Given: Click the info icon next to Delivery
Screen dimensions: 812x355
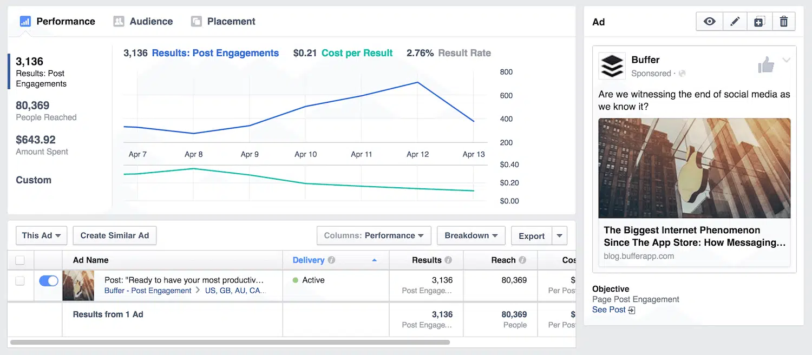Looking at the screenshot, I should point(331,260).
